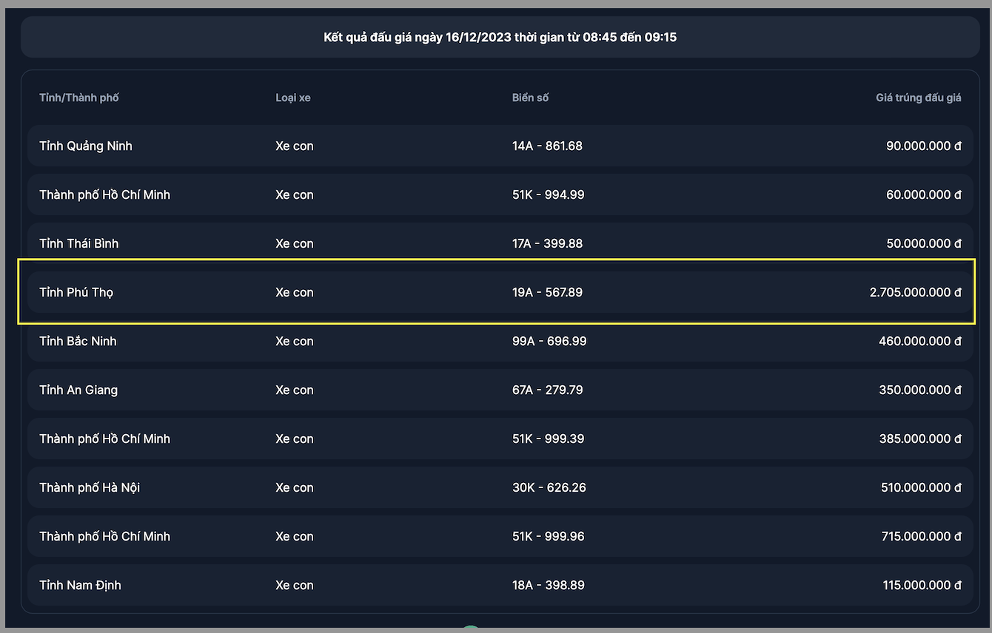
Task: Click the Tỉnh Nam Định row
Action: click(80, 585)
